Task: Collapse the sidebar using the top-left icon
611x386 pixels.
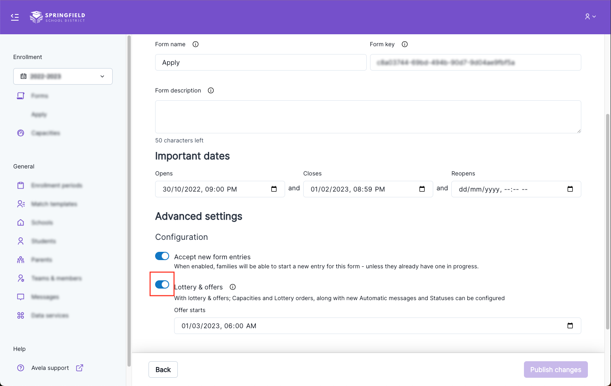Action: [x=15, y=17]
